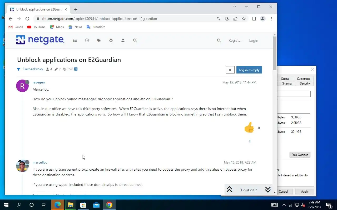The image size is (337, 210).
Task: Click Cancel in the Properties window
Action: click(283, 192)
